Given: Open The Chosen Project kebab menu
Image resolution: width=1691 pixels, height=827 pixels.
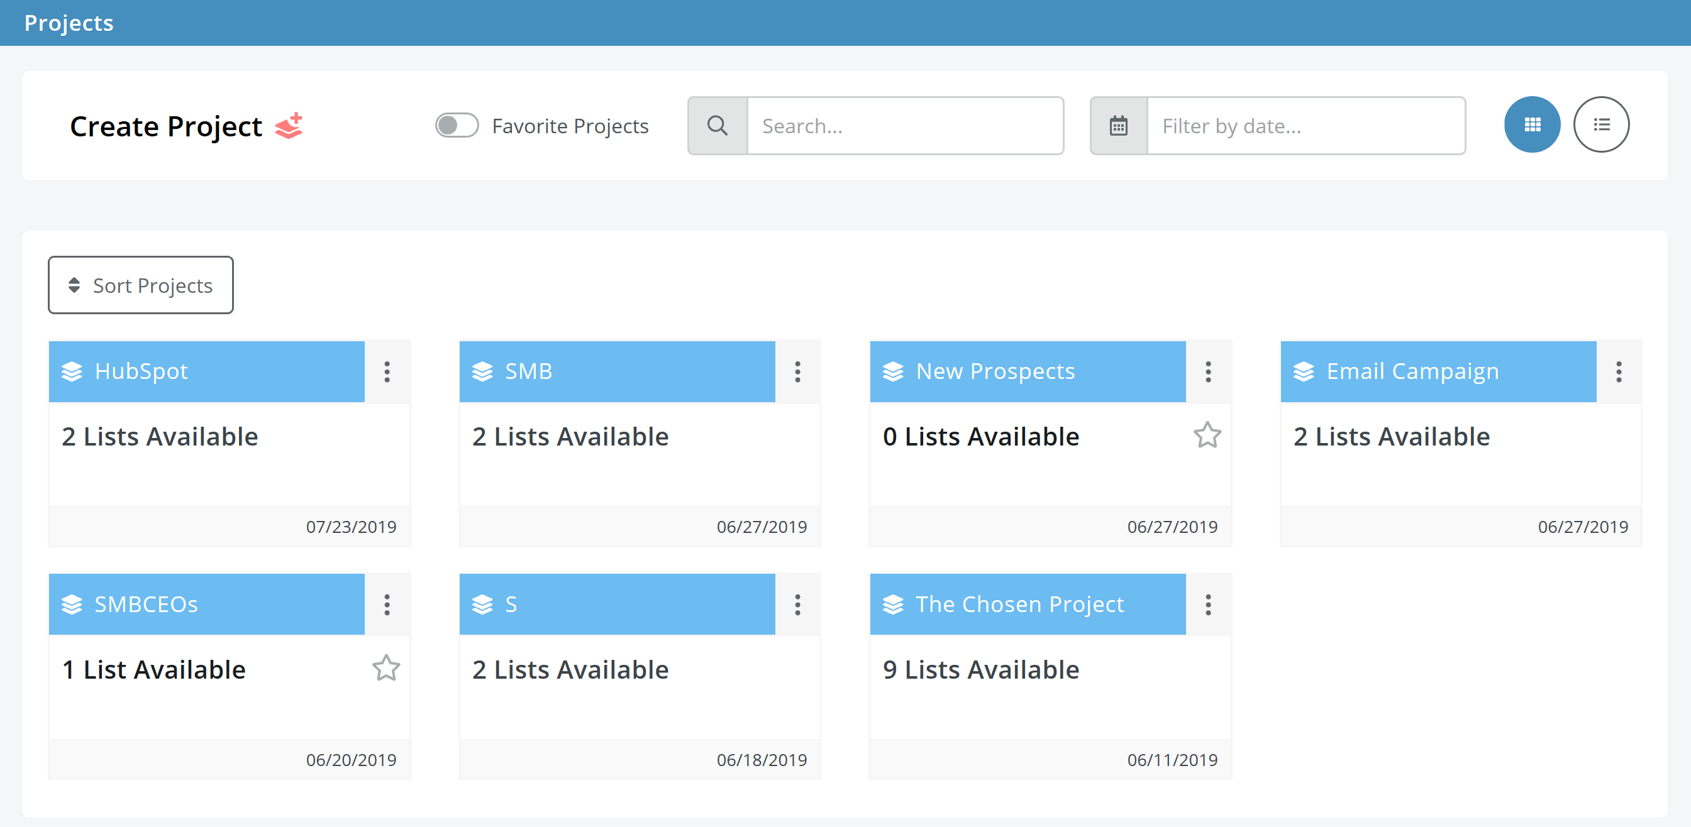Looking at the screenshot, I should point(1208,604).
